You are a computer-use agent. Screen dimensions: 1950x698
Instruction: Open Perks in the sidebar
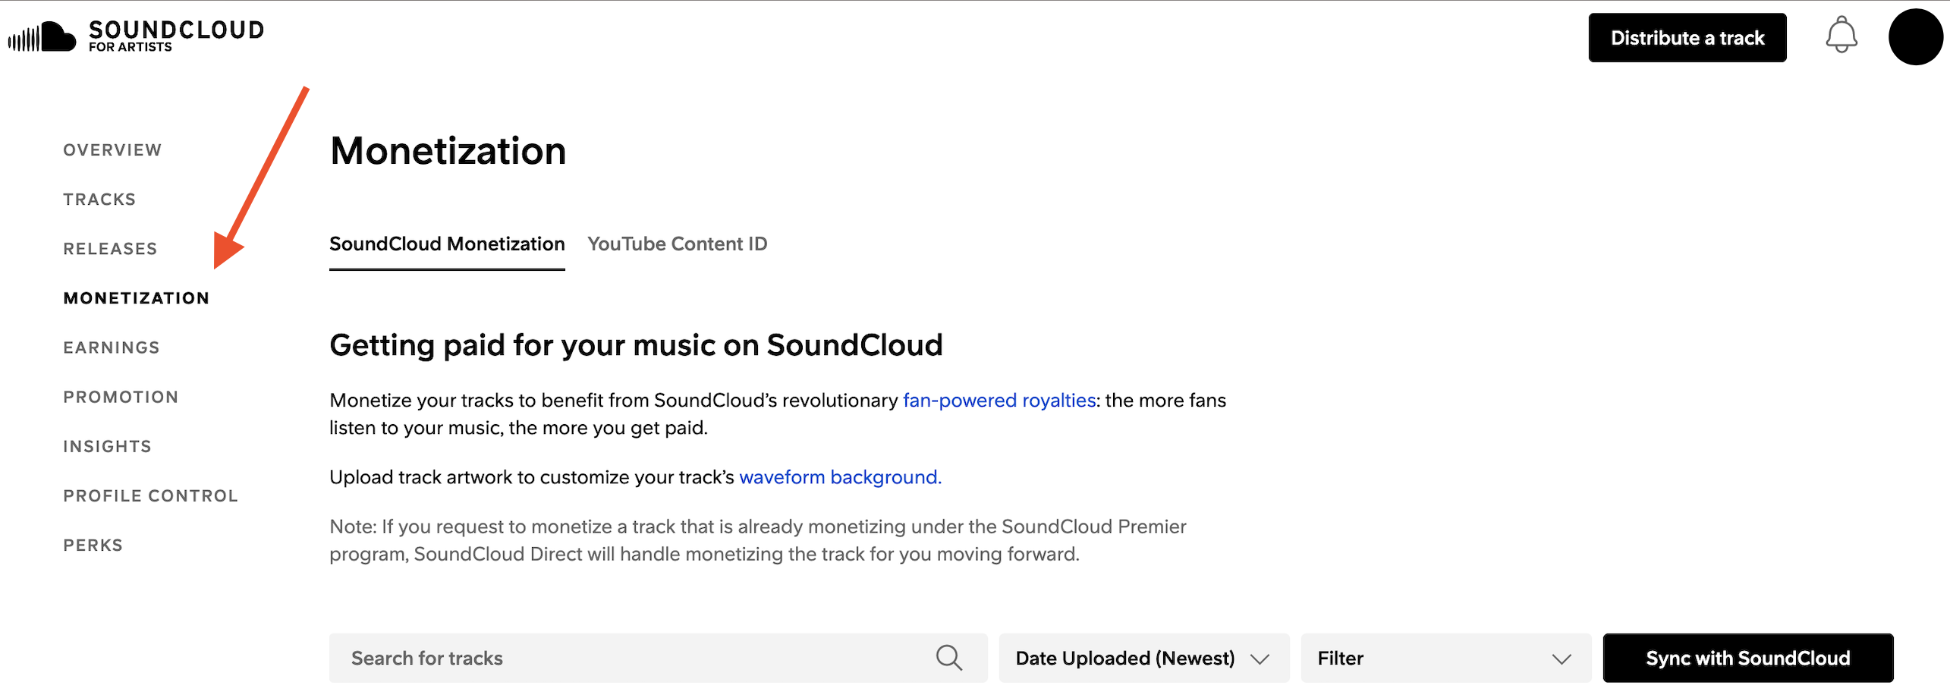point(93,545)
